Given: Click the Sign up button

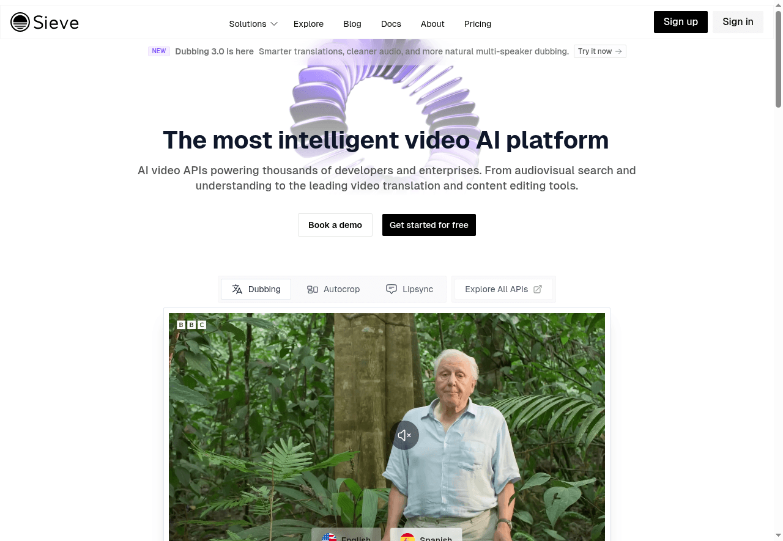Looking at the screenshot, I should (681, 22).
